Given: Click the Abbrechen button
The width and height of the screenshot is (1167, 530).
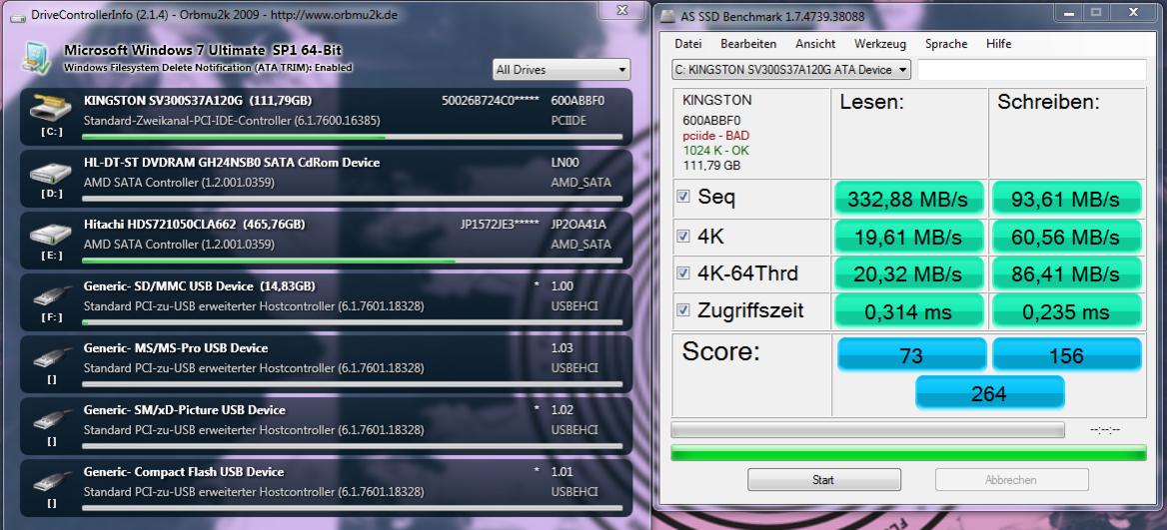Looking at the screenshot, I should (x=1011, y=479).
